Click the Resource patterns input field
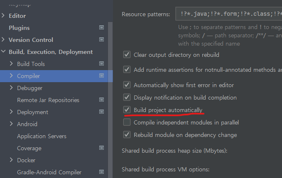The width and height of the screenshot is (282, 178). [x=228, y=14]
